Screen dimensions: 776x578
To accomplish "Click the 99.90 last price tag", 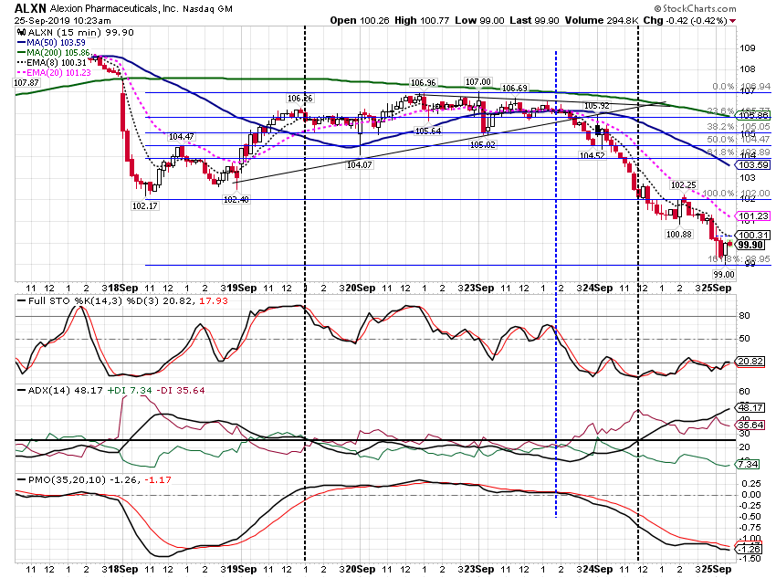I will point(751,245).
